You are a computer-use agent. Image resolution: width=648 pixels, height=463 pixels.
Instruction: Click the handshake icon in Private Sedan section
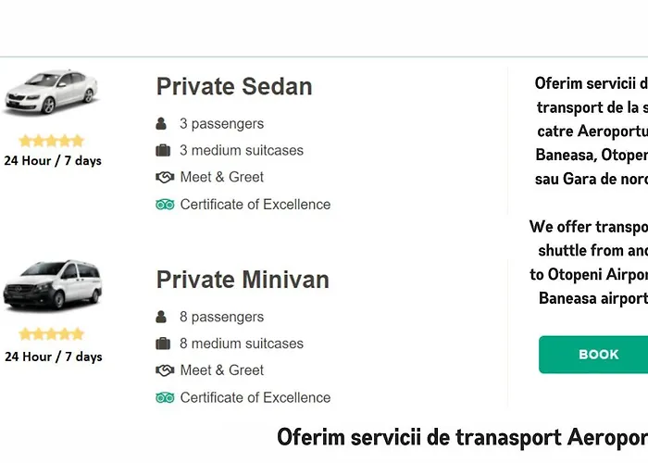165,177
